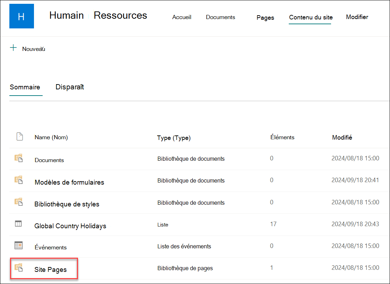Click the library icon for Site Pages
The height and width of the screenshot is (284, 390).
coord(19,268)
